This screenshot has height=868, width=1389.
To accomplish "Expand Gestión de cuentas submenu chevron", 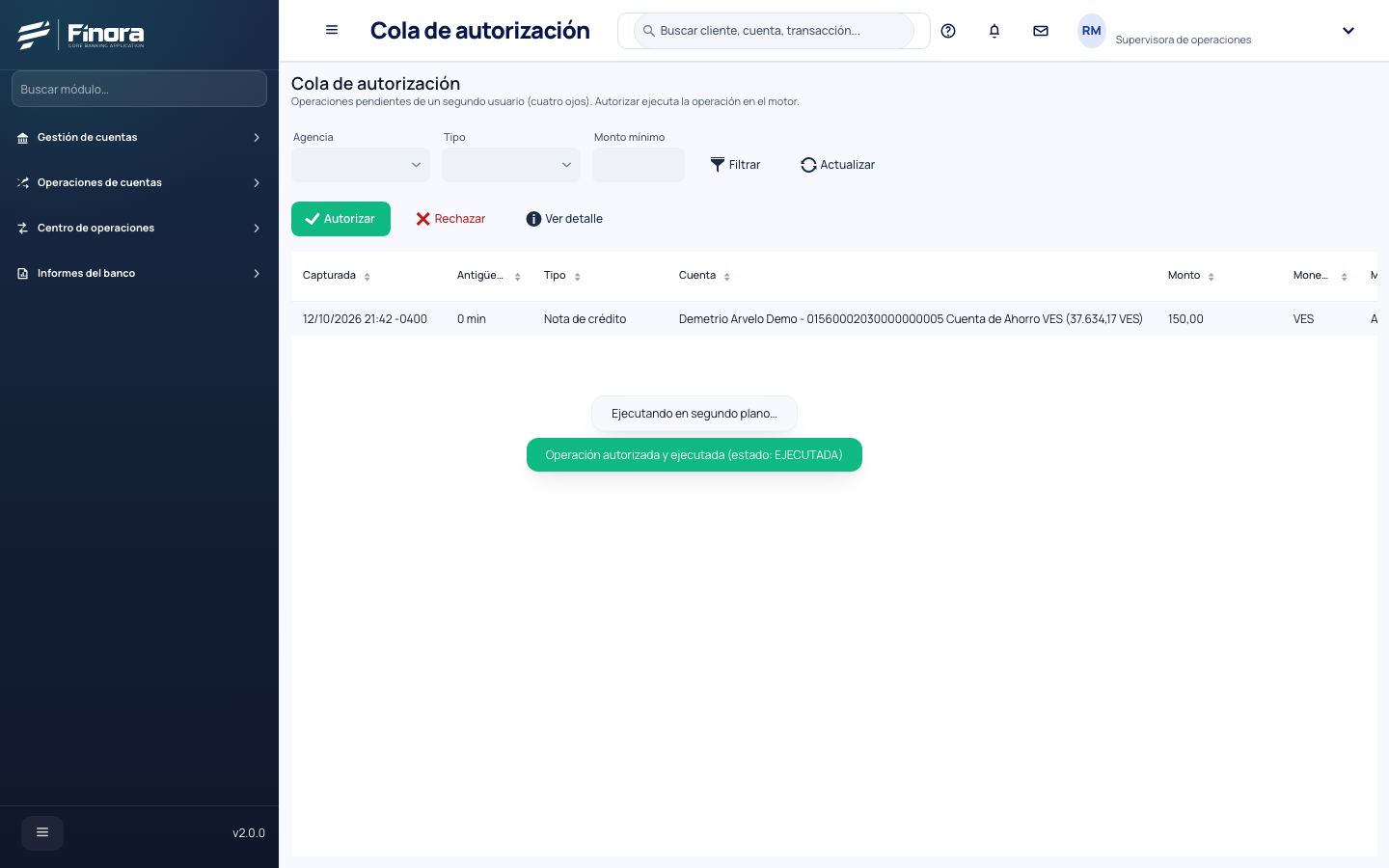I will pos(257,138).
